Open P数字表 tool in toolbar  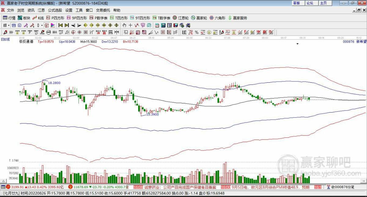(98, 18)
